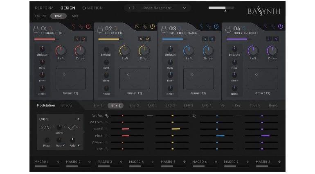The width and height of the screenshot is (315, 174).
Task: Switch to the Perform tab
Action: [44, 8]
